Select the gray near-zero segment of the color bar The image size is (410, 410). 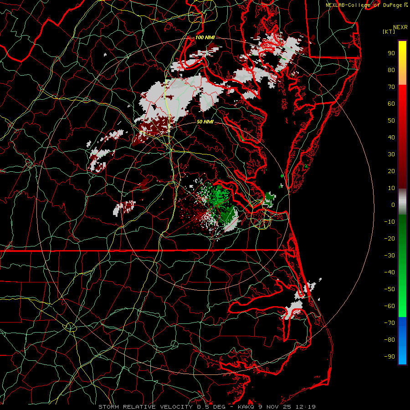(x=402, y=202)
